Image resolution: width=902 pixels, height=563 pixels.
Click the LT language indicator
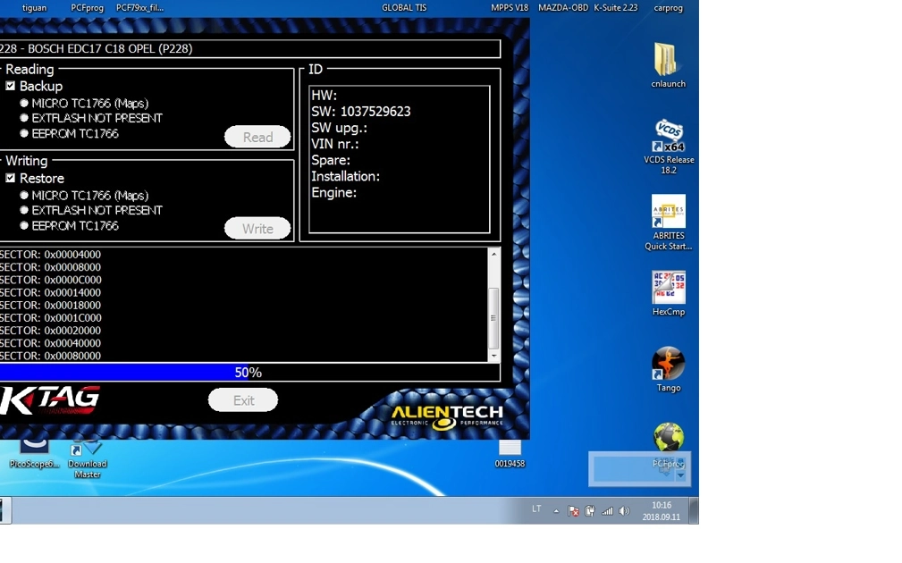click(536, 509)
